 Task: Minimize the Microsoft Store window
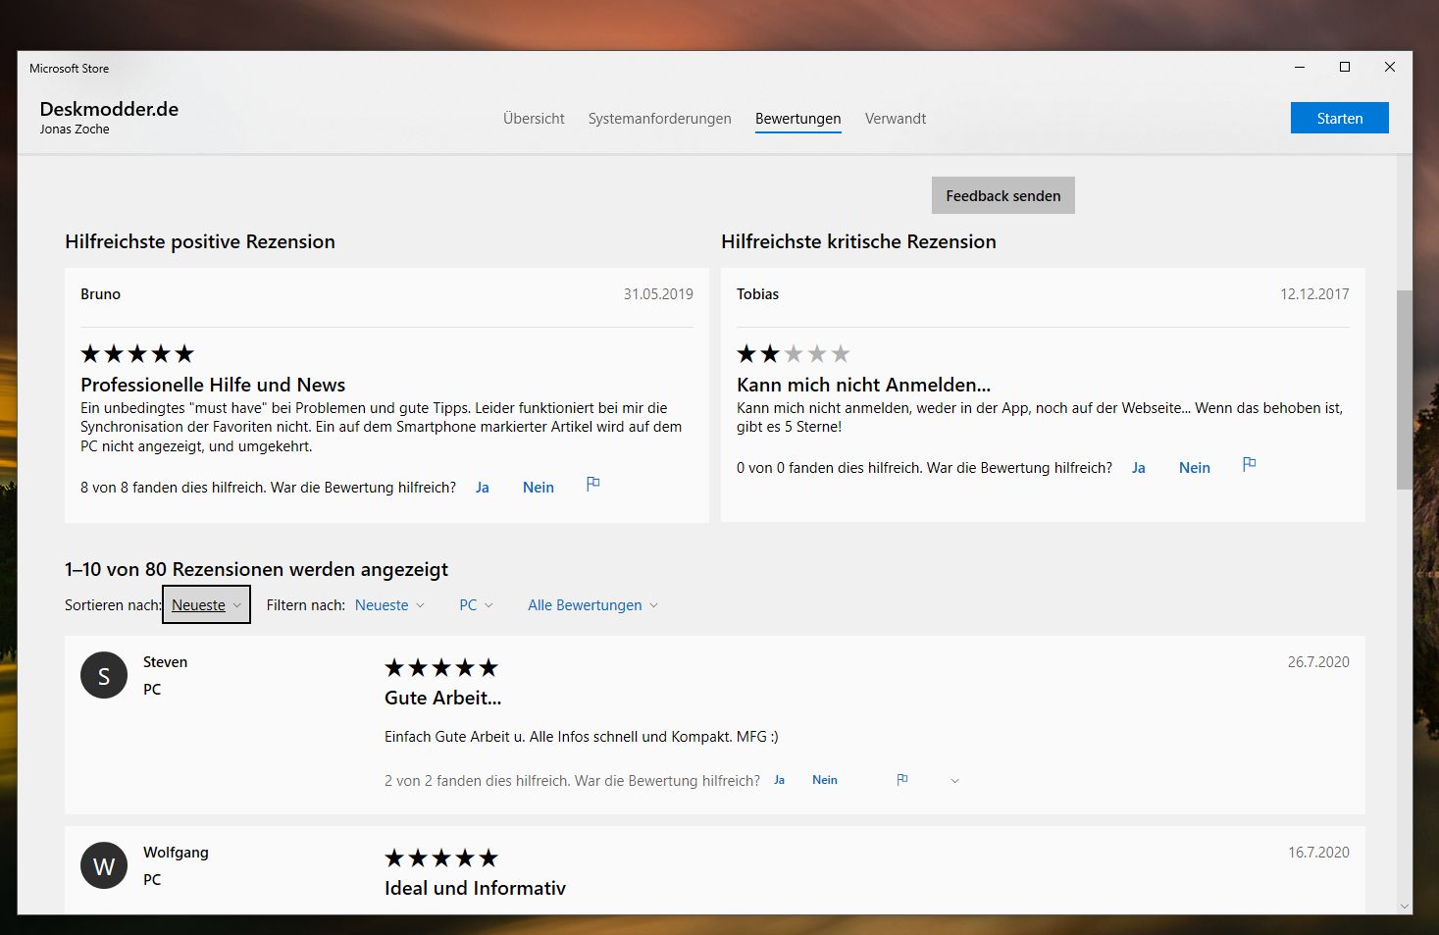(x=1300, y=67)
